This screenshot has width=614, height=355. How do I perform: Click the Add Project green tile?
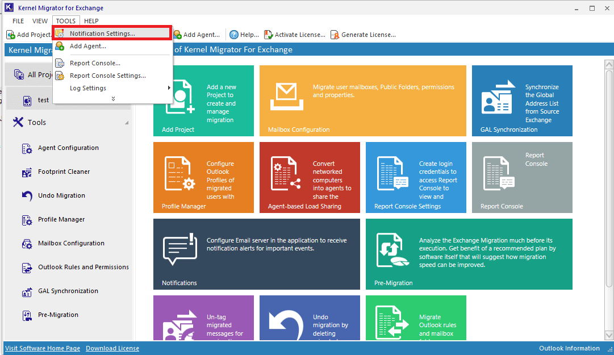click(203, 101)
